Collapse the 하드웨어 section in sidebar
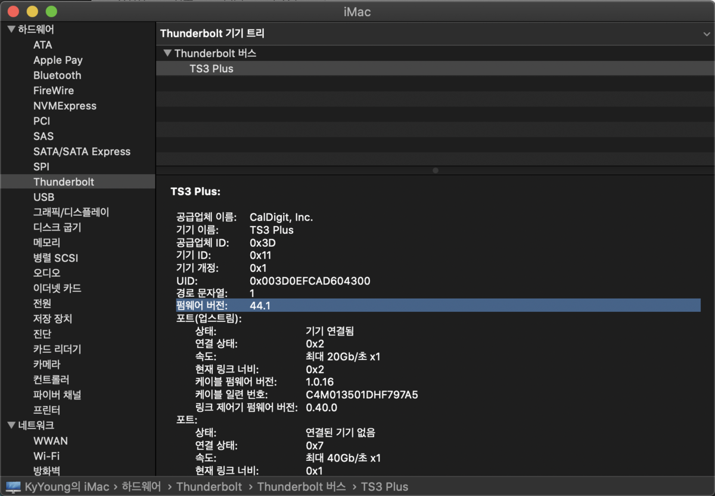The height and width of the screenshot is (496, 715). click(x=11, y=29)
